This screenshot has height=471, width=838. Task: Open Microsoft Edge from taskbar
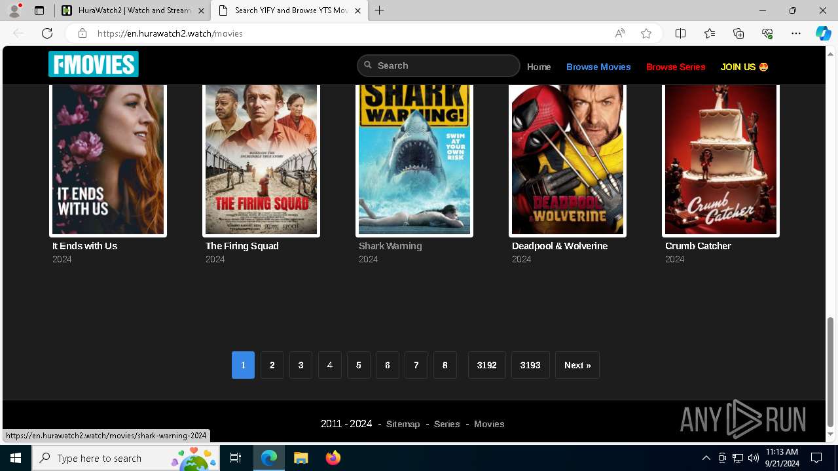[269, 458]
